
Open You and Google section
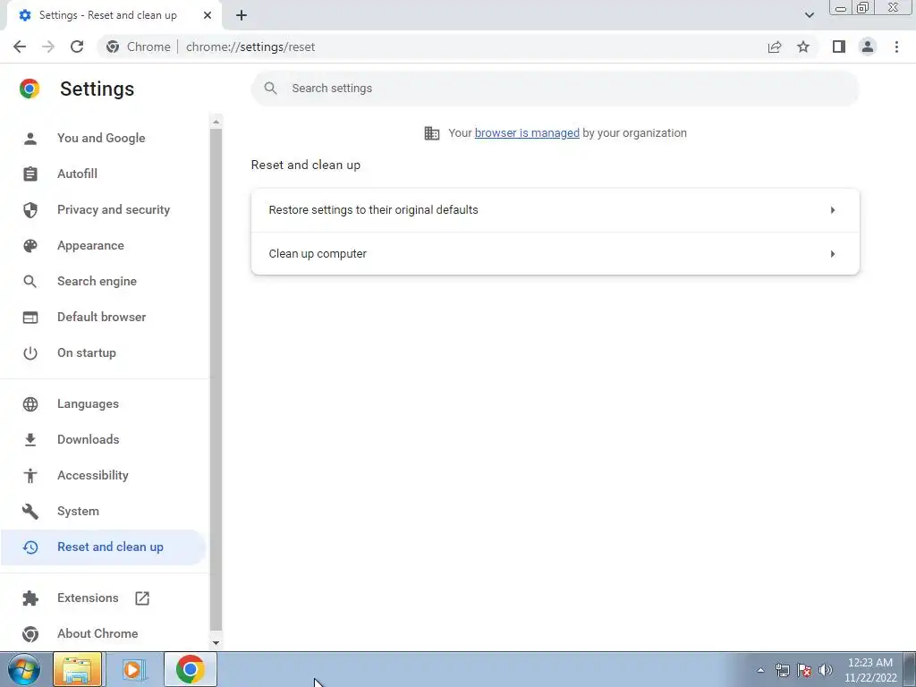point(102,138)
